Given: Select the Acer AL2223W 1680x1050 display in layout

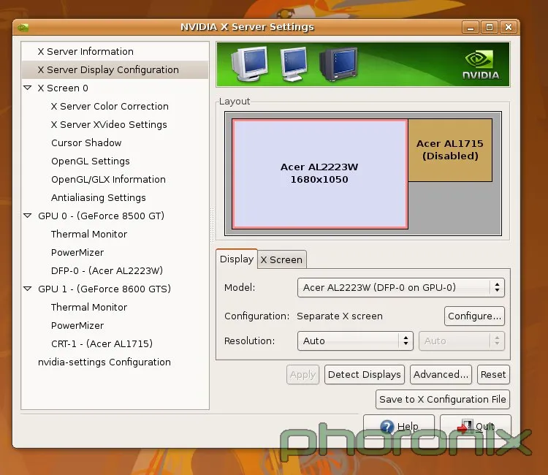Looking at the screenshot, I should (x=320, y=174).
